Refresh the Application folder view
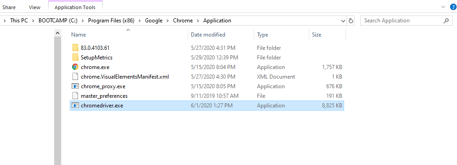 [x=351, y=21]
